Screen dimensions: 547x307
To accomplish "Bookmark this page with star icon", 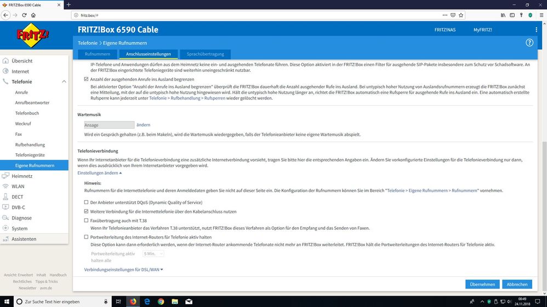I will click(461, 15).
